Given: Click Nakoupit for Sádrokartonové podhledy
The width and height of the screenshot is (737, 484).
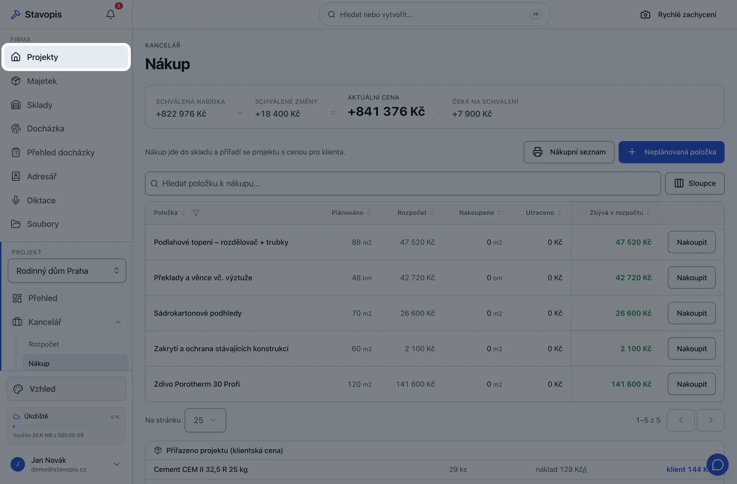Looking at the screenshot, I should tap(692, 313).
